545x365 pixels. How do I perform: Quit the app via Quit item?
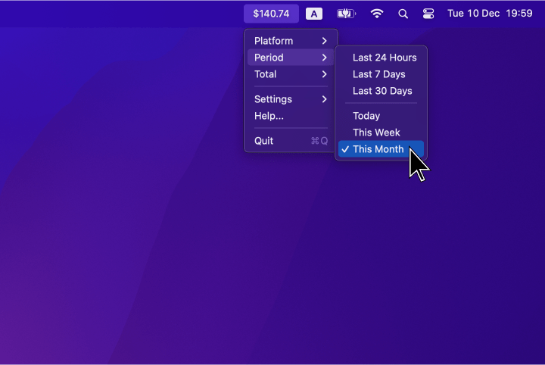pyautogui.click(x=291, y=141)
